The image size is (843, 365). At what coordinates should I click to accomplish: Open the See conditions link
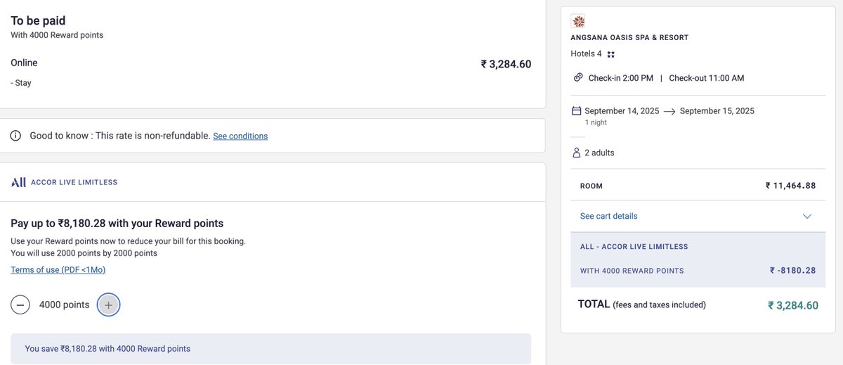(x=240, y=136)
